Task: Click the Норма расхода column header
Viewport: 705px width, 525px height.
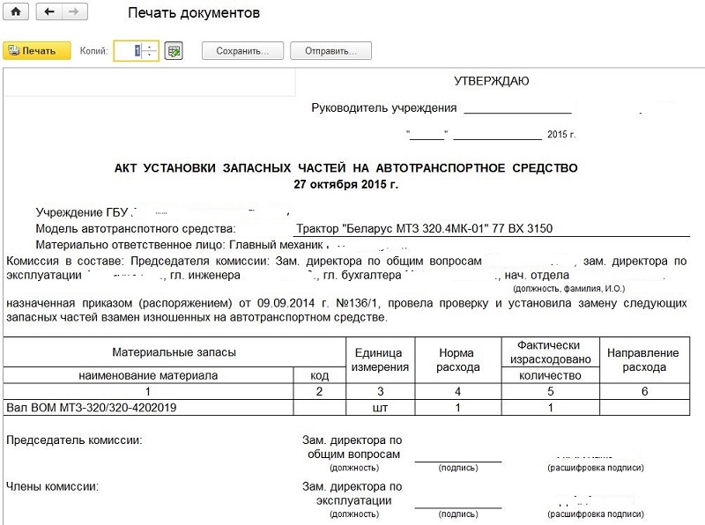Action: point(457,359)
